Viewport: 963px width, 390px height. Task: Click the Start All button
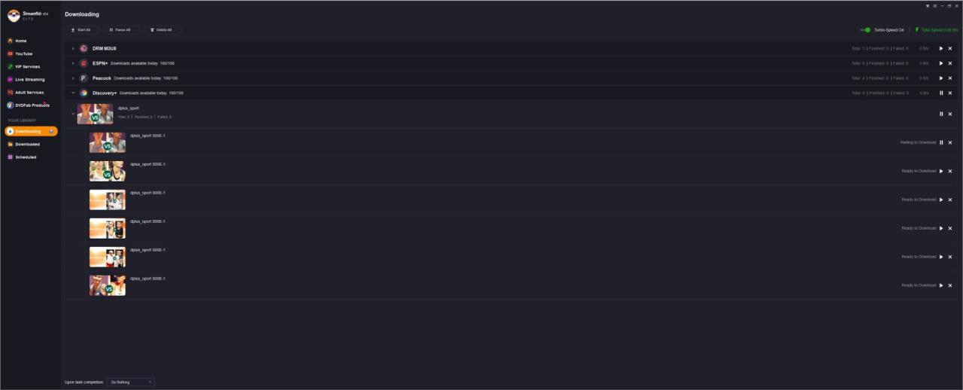(x=81, y=30)
